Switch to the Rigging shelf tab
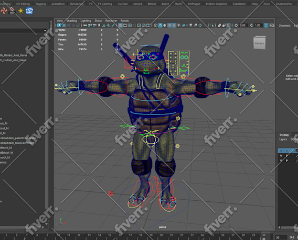This screenshot has height=240, width=298. pos(40,4)
